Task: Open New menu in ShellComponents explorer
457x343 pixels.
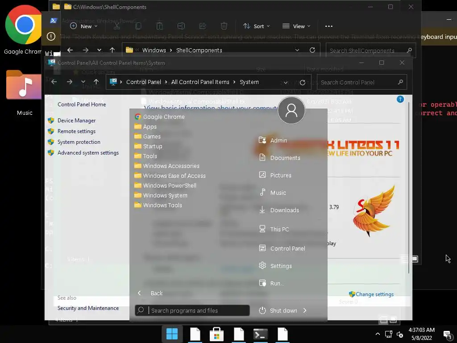Action: pyautogui.click(x=83, y=26)
